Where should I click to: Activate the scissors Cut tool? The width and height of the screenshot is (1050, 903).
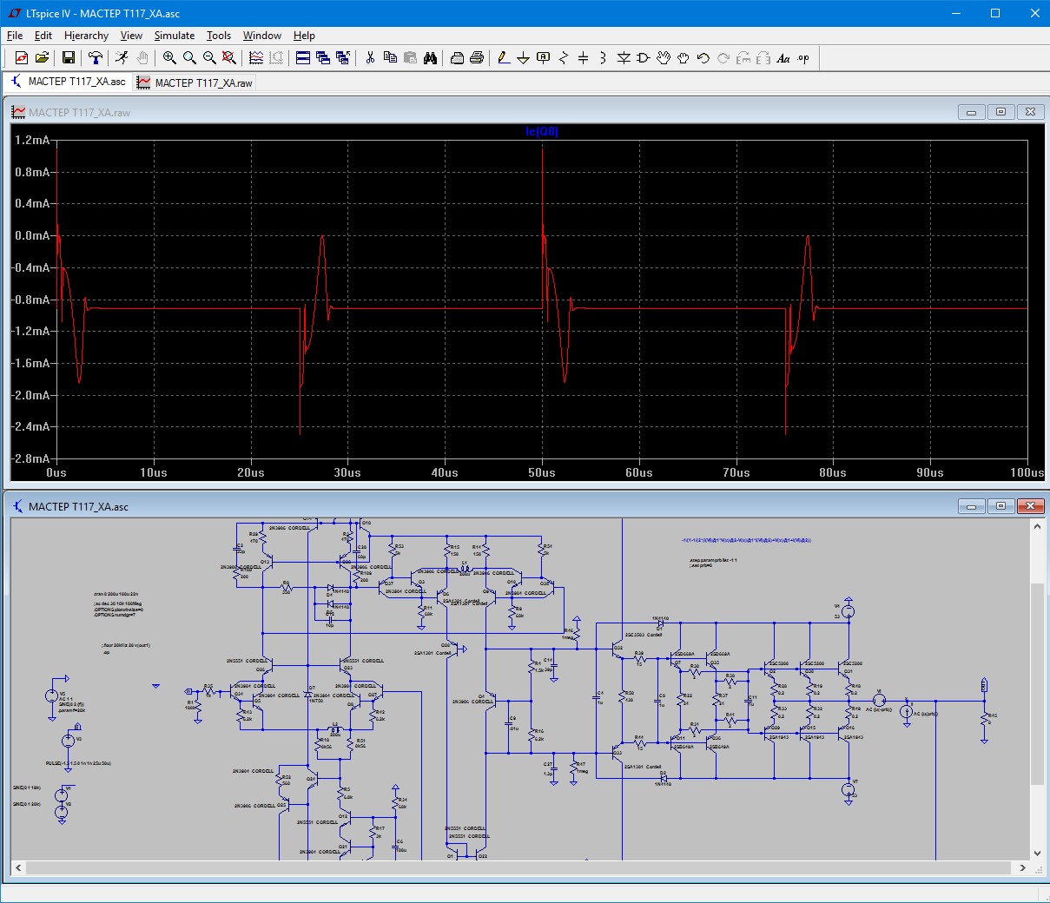370,58
